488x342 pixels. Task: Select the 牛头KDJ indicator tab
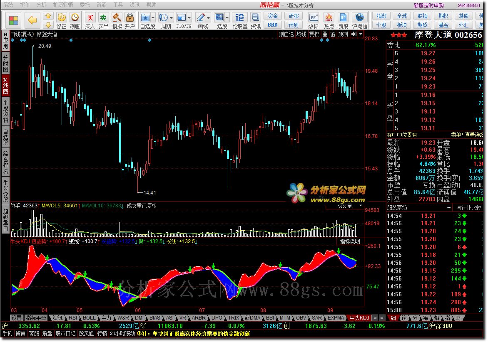coord(359,318)
